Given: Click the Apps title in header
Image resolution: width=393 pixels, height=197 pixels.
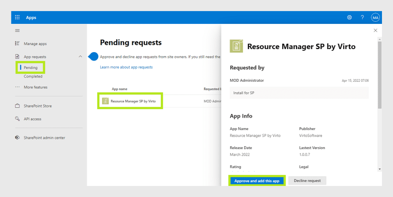Looking at the screenshot, I should click(x=31, y=18).
